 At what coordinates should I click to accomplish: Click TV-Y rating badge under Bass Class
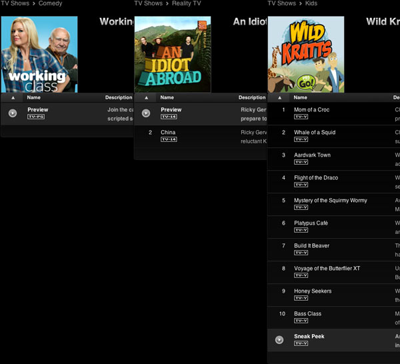pyautogui.click(x=301, y=321)
